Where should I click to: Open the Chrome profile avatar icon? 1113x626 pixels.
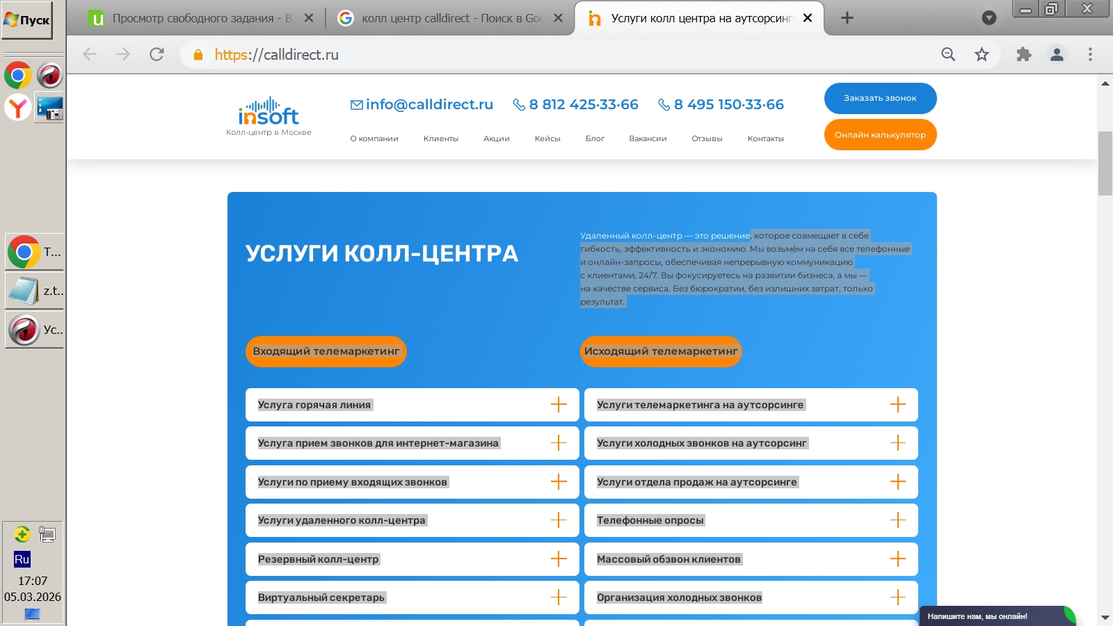1057,54
